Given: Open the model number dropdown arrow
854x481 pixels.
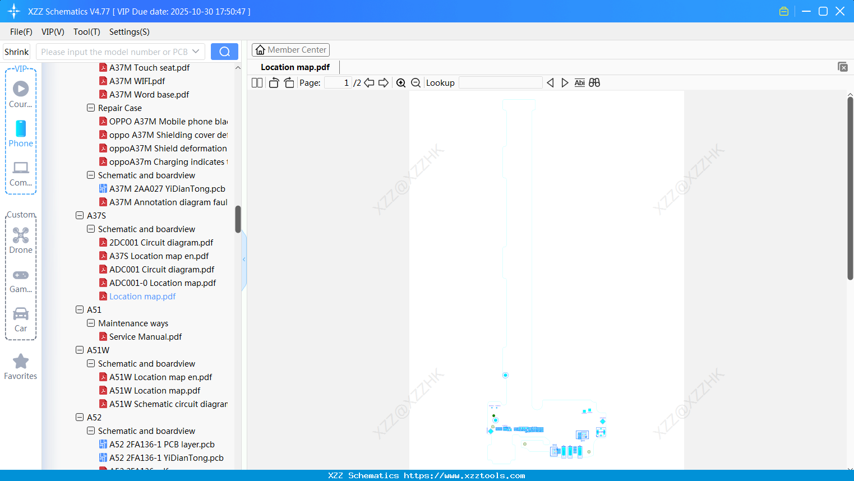Looking at the screenshot, I should click(x=196, y=52).
